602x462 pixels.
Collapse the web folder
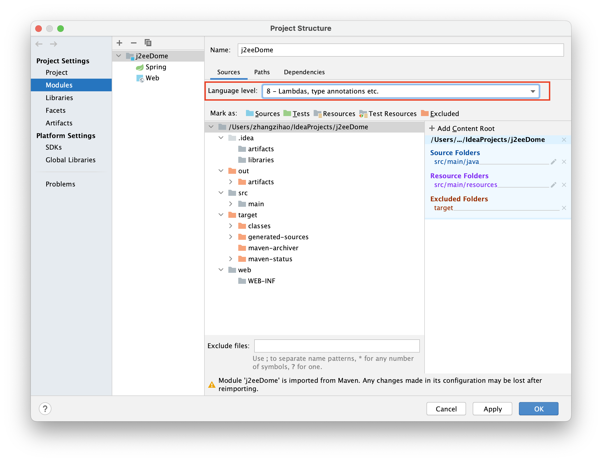[x=221, y=270]
